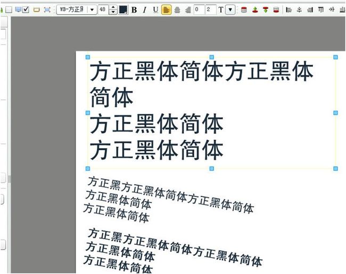This screenshot has height=274, width=346.
Task: Select middle-right handle of text box
Action: point(336,113)
